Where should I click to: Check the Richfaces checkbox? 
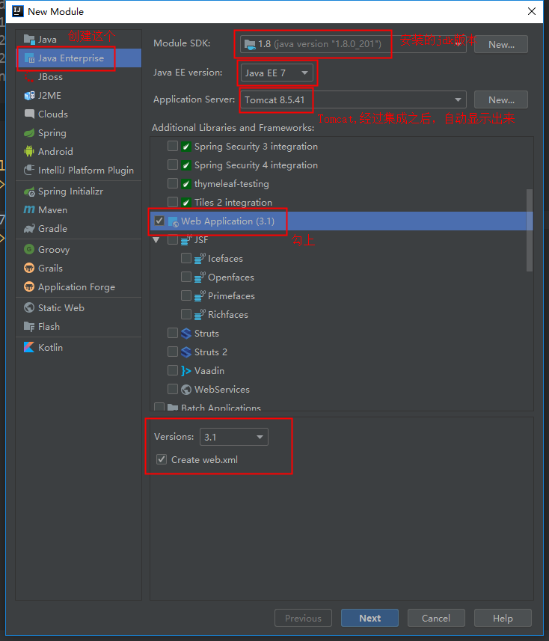(186, 315)
